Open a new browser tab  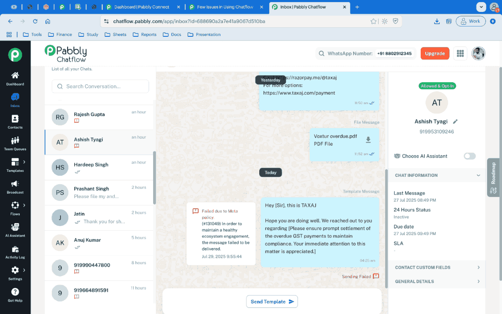pos(357,7)
